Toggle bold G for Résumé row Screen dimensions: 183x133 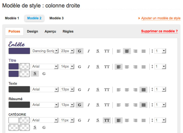click(x=79, y=105)
